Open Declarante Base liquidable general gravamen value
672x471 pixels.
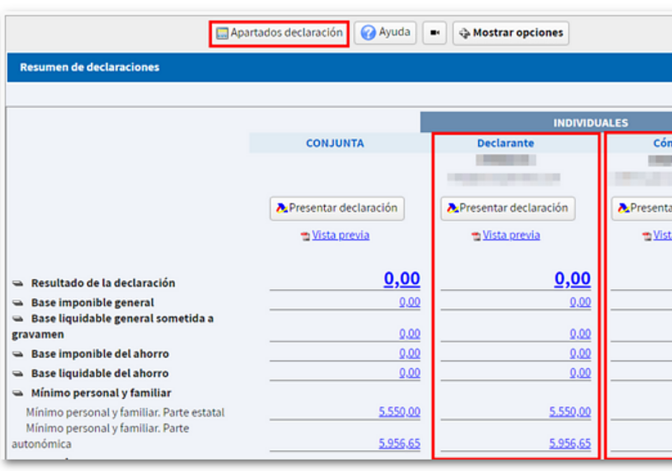(581, 334)
